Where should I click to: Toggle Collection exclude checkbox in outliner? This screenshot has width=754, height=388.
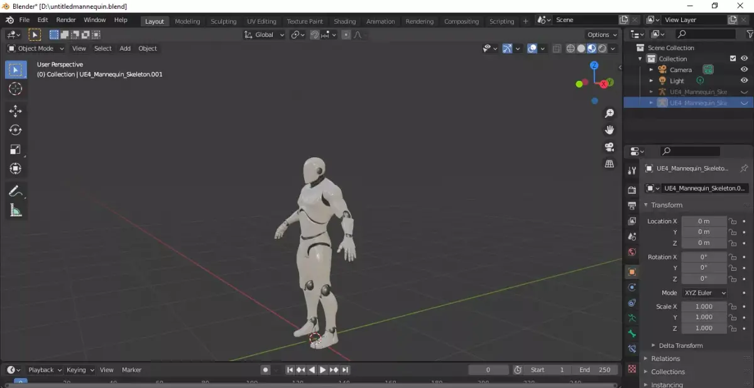click(733, 58)
